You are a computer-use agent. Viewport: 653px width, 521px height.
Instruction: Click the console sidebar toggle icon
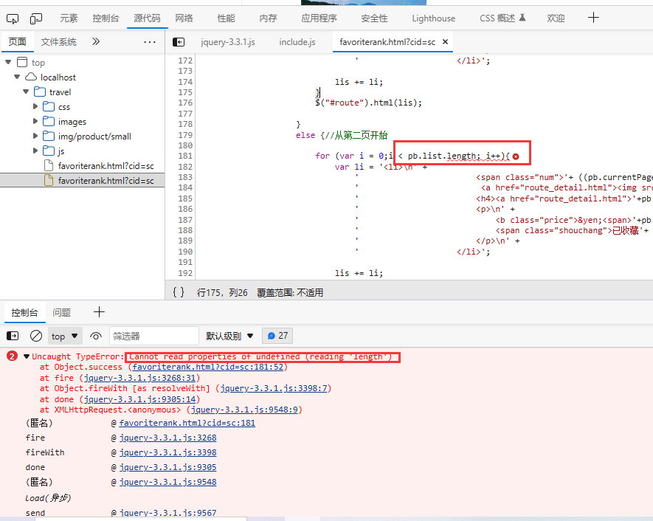(13, 336)
